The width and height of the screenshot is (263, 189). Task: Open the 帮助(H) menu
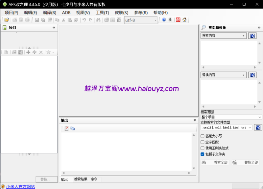click(x=160, y=13)
